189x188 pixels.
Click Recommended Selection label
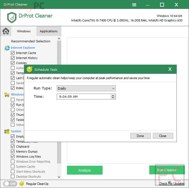(31, 41)
